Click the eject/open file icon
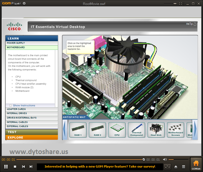 (x=176, y=167)
